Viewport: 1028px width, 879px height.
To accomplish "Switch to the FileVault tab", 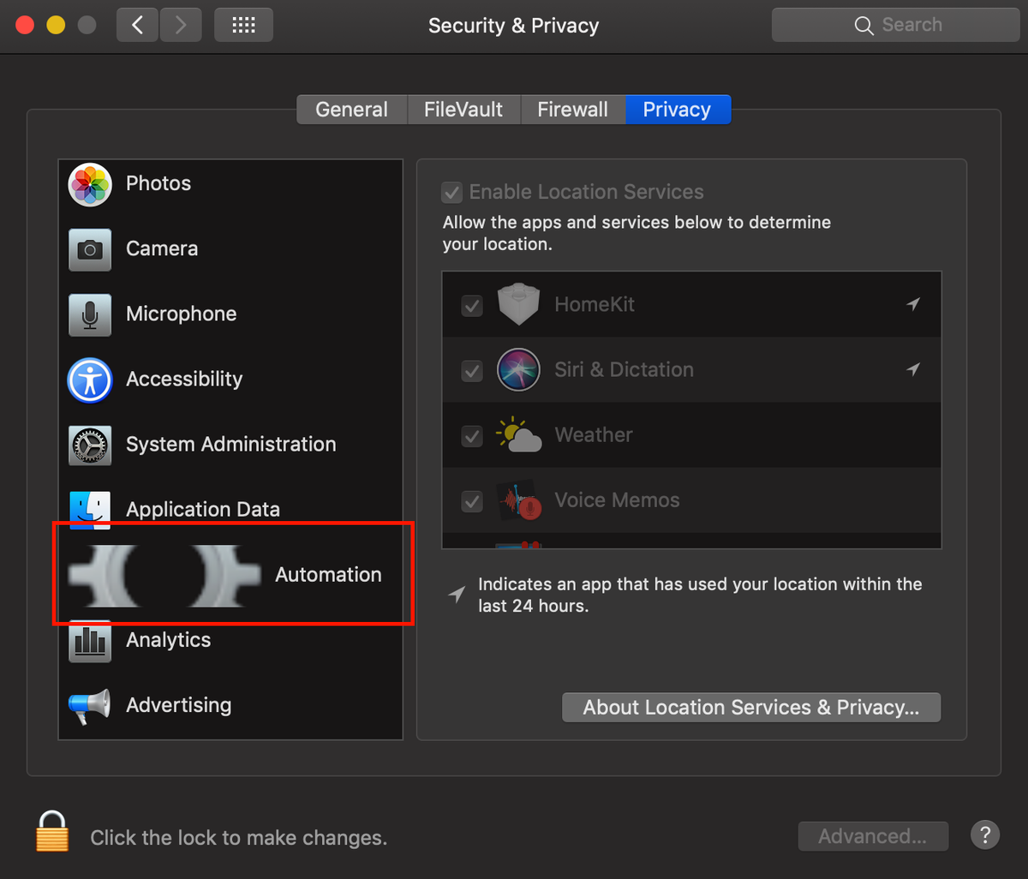I will point(463,110).
